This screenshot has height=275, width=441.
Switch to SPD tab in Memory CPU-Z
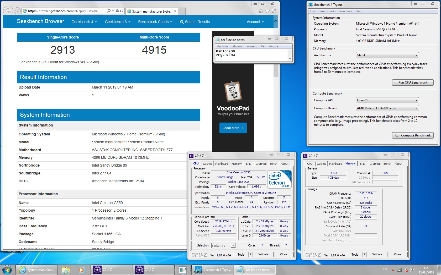pyautogui.click(x=362, y=163)
